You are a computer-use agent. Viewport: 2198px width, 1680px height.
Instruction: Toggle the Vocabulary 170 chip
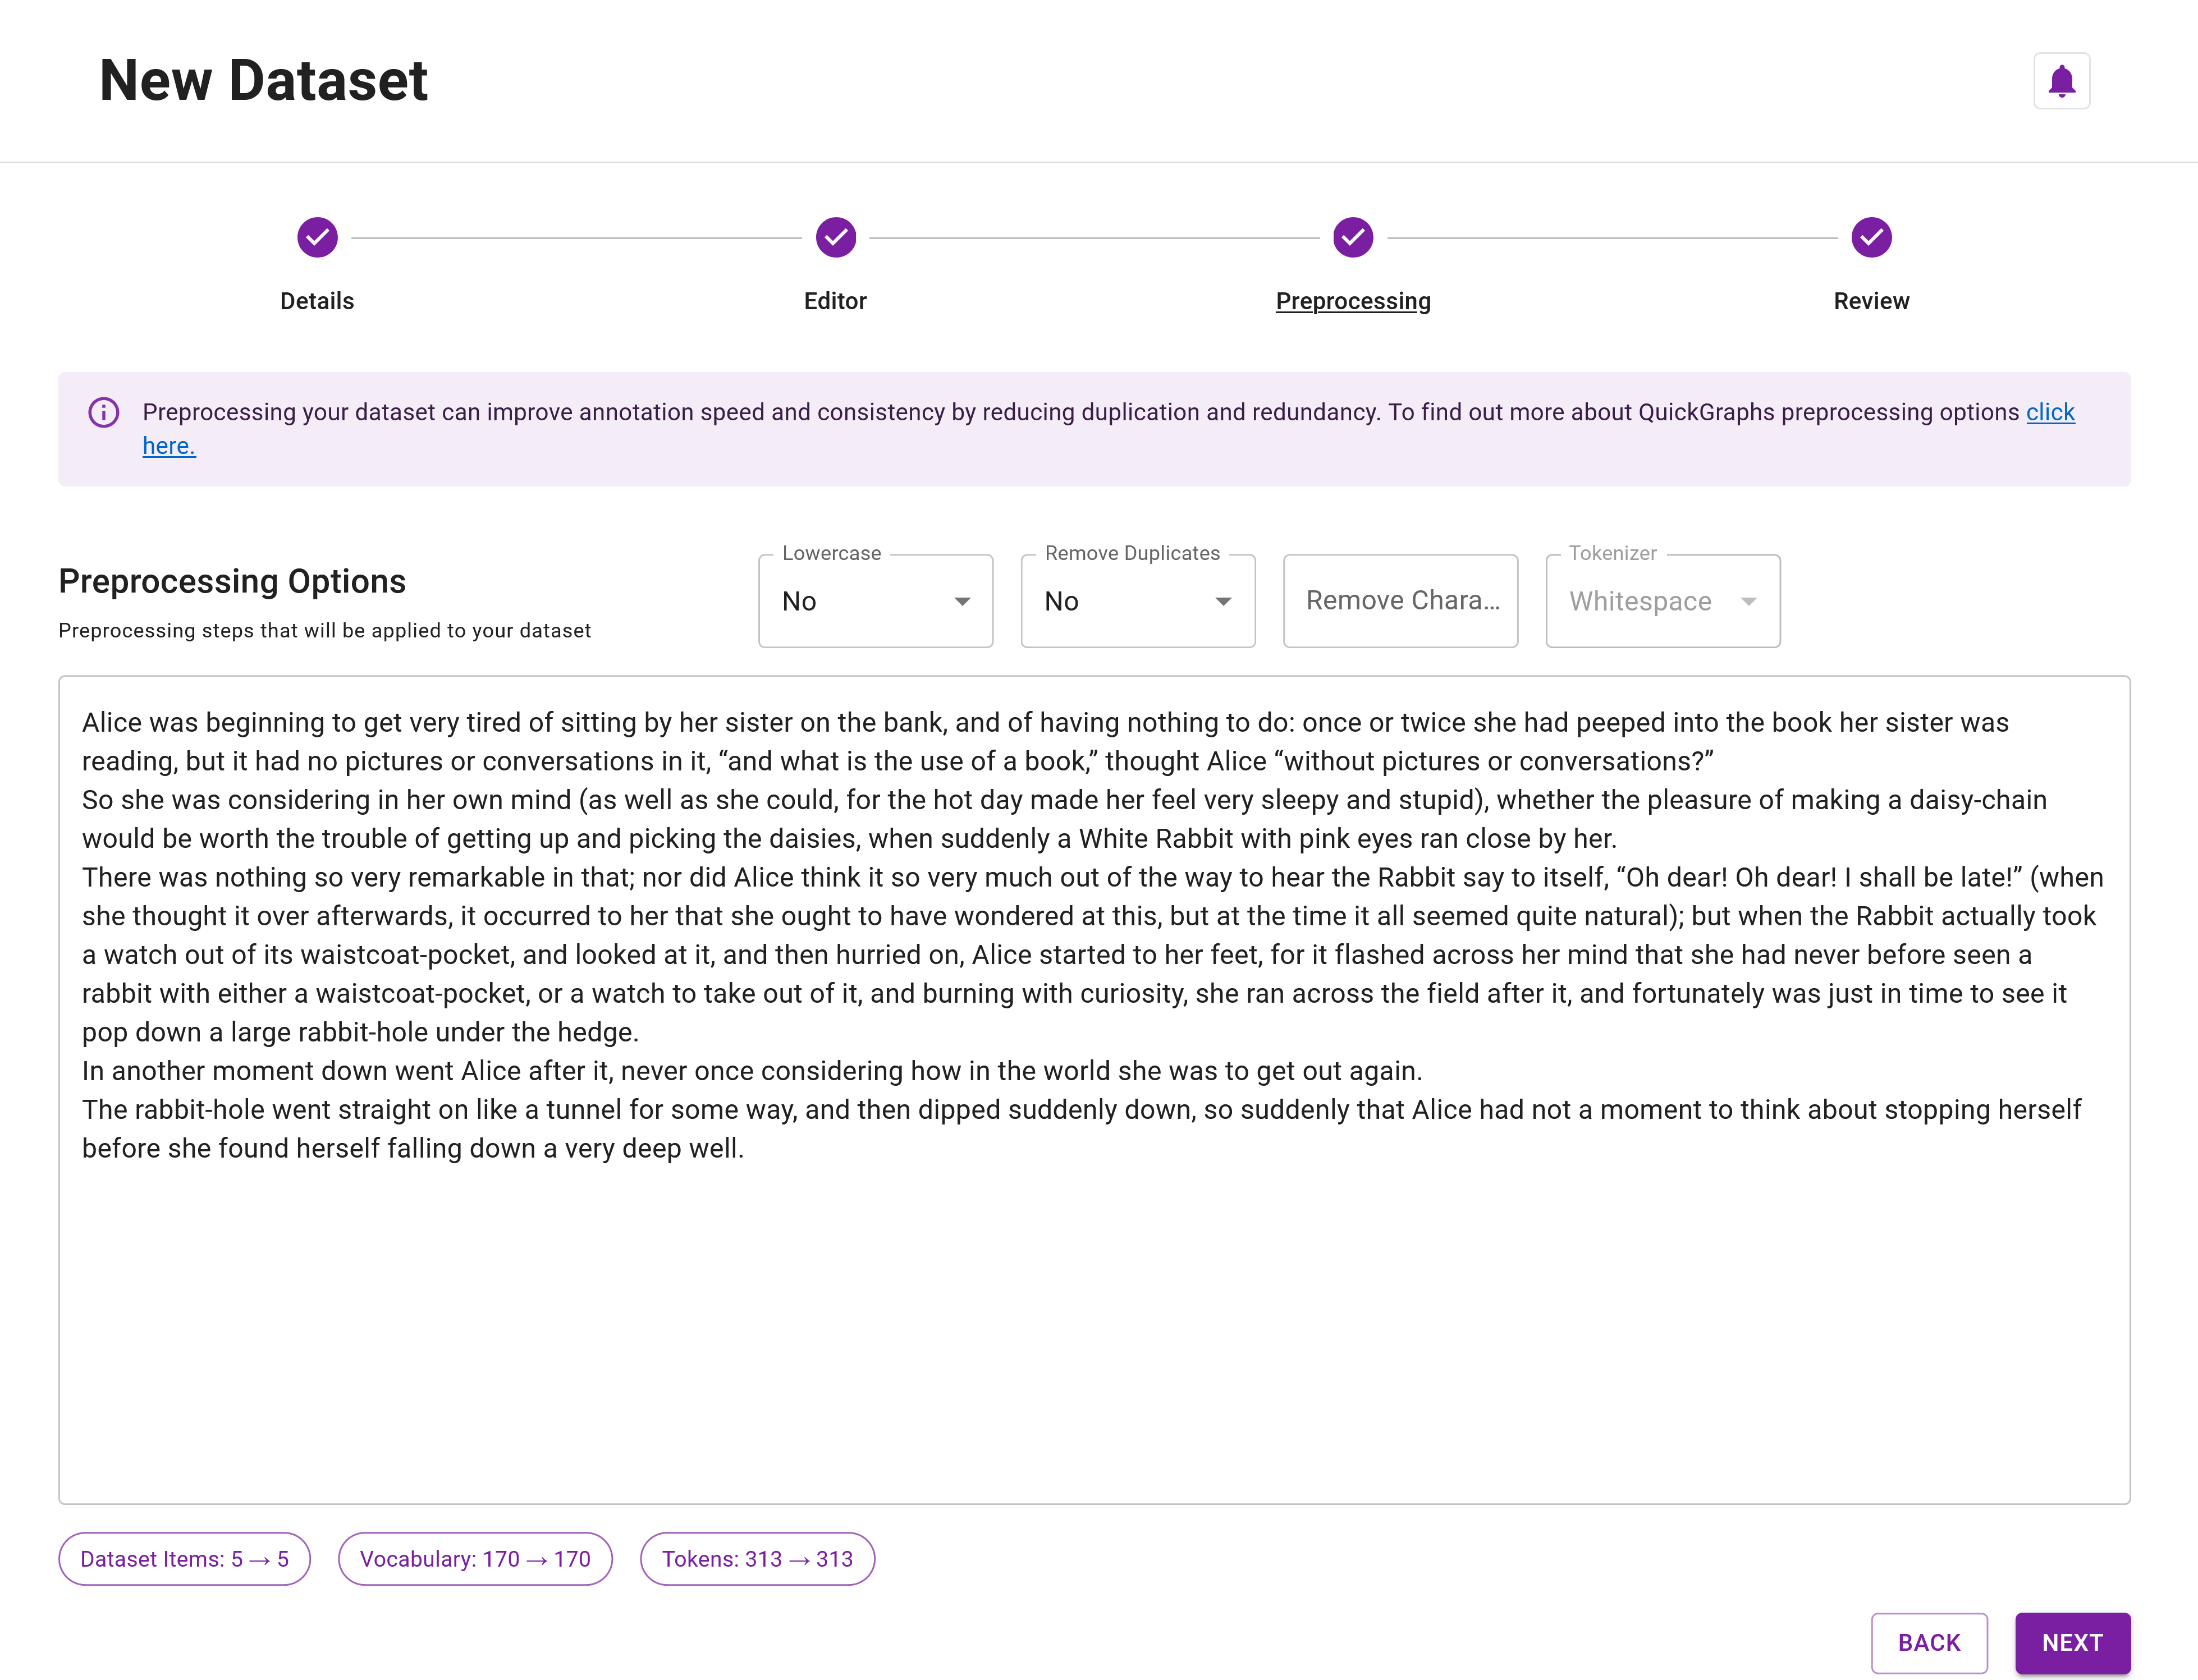click(475, 1558)
